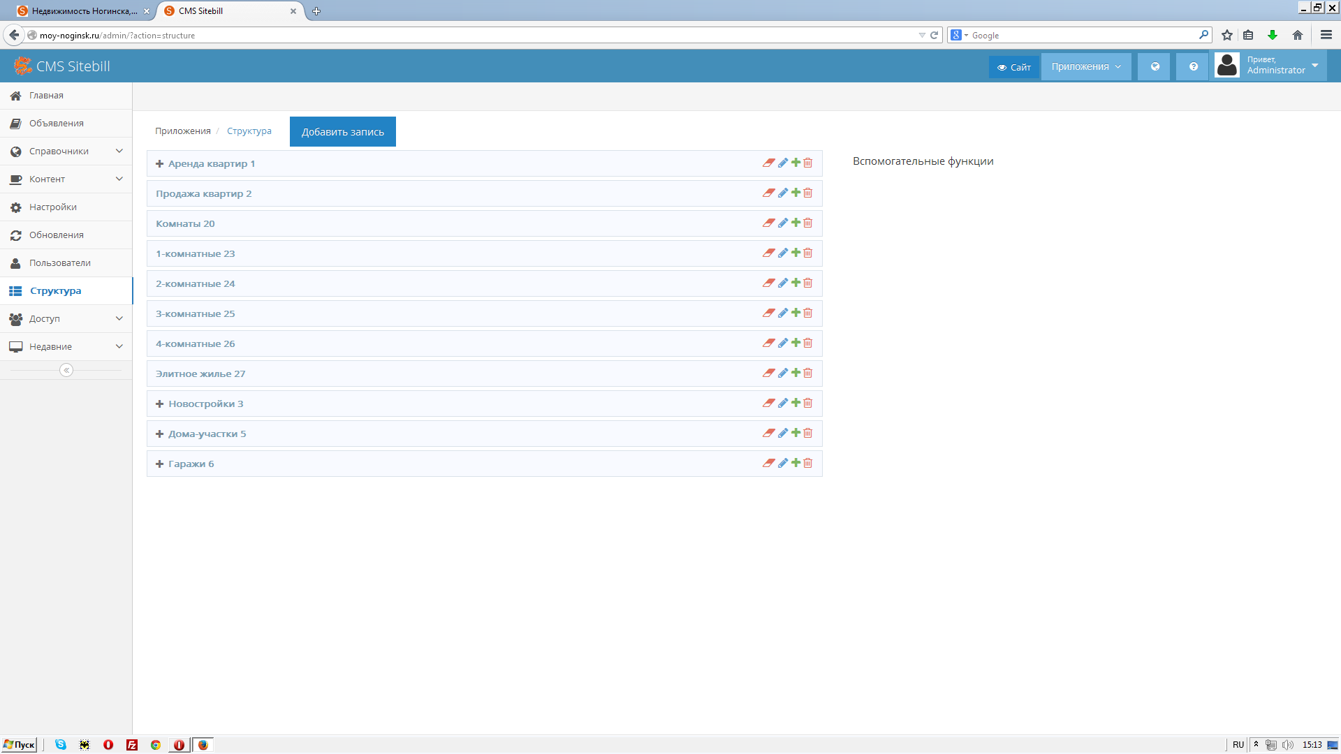Image resolution: width=1341 pixels, height=754 pixels.
Task: Select Структура in sidebar
Action: pyautogui.click(x=66, y=291)
